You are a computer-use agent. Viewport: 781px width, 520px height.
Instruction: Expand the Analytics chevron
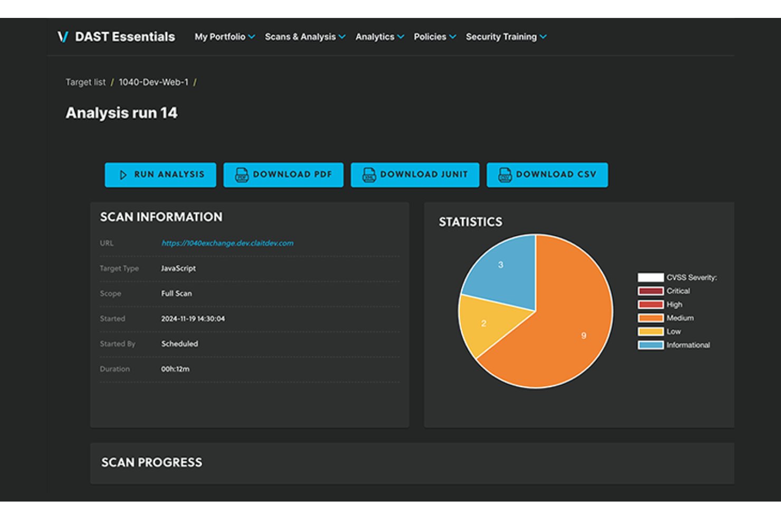click(401, 37)
